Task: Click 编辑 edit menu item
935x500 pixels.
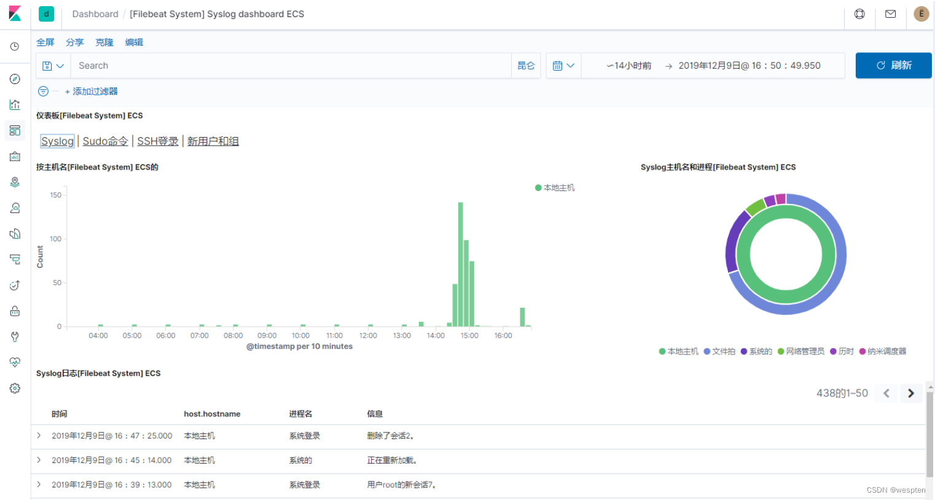Action: [x=134, y=42]
